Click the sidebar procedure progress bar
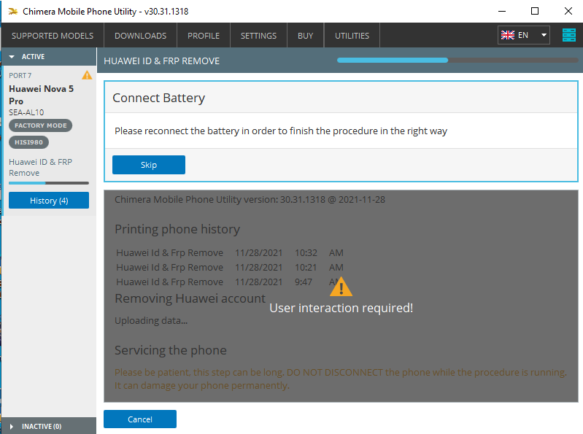The height and width of the screenshot is (434, 583). point(49,183)
